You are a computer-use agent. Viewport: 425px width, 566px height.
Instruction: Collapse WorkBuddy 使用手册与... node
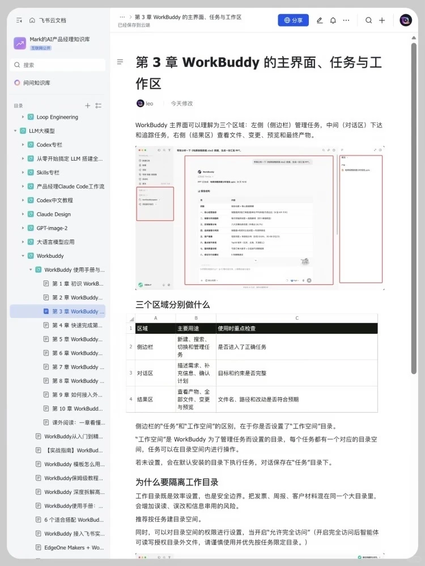coord(31,270)
